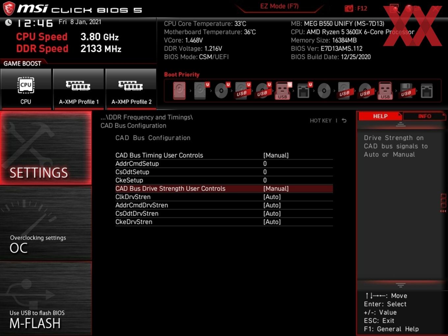The image size is (448, 336).
Task: Open M-FLASH to flash BIOS from USB
Action: click(x=46, y=298)
